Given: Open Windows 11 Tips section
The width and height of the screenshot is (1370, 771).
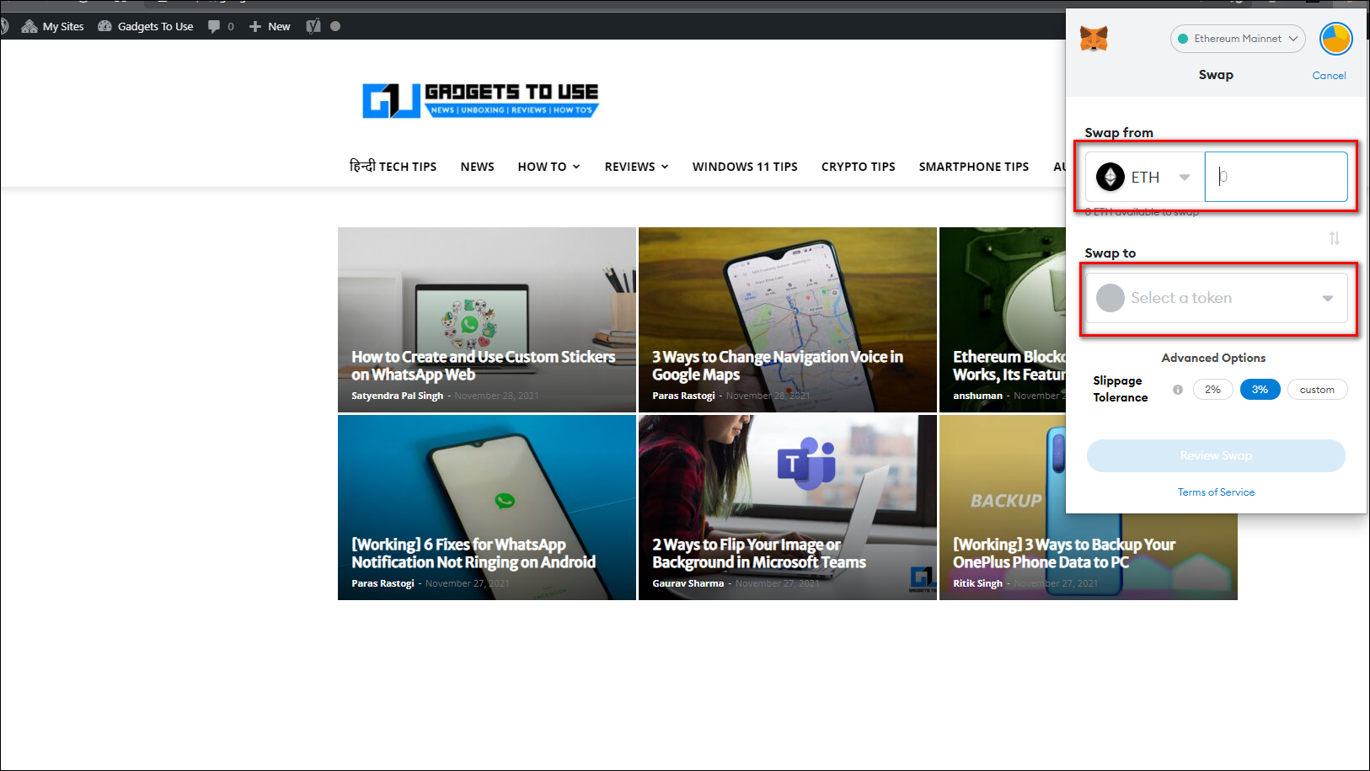Looking at the screenshot, I should pyautogui.click(x=745, y=167).
